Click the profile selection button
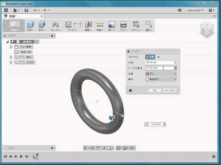Screen dimensions: 221x165 [x=150, y=57]
